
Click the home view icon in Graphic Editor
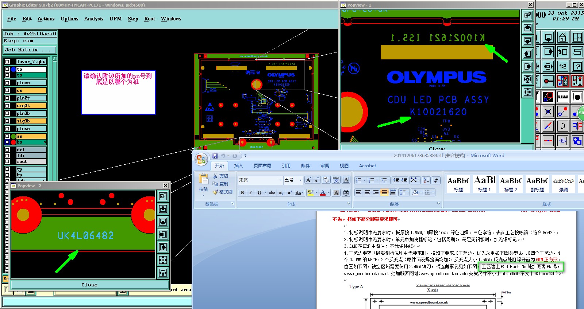click(562, 37)
